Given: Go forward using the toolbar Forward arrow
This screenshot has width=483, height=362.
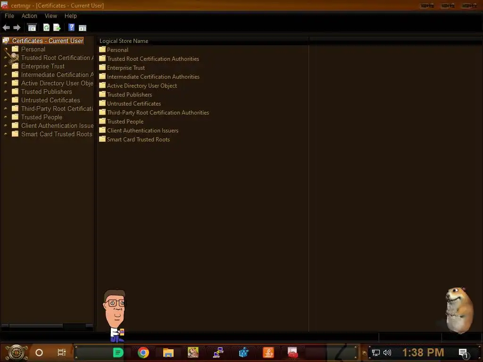Looking at the screenshot, I should pos(17,28).
